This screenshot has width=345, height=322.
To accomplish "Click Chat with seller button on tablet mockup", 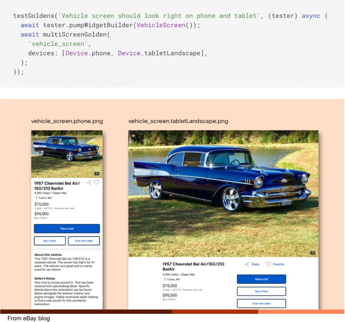I will point(261,303).
